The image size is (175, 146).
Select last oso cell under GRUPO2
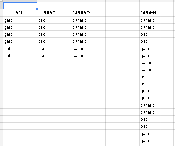tap(54, 55)
